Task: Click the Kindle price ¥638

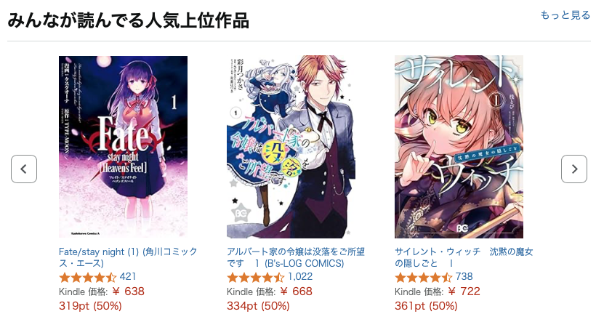Action: (x=129, y=291)
